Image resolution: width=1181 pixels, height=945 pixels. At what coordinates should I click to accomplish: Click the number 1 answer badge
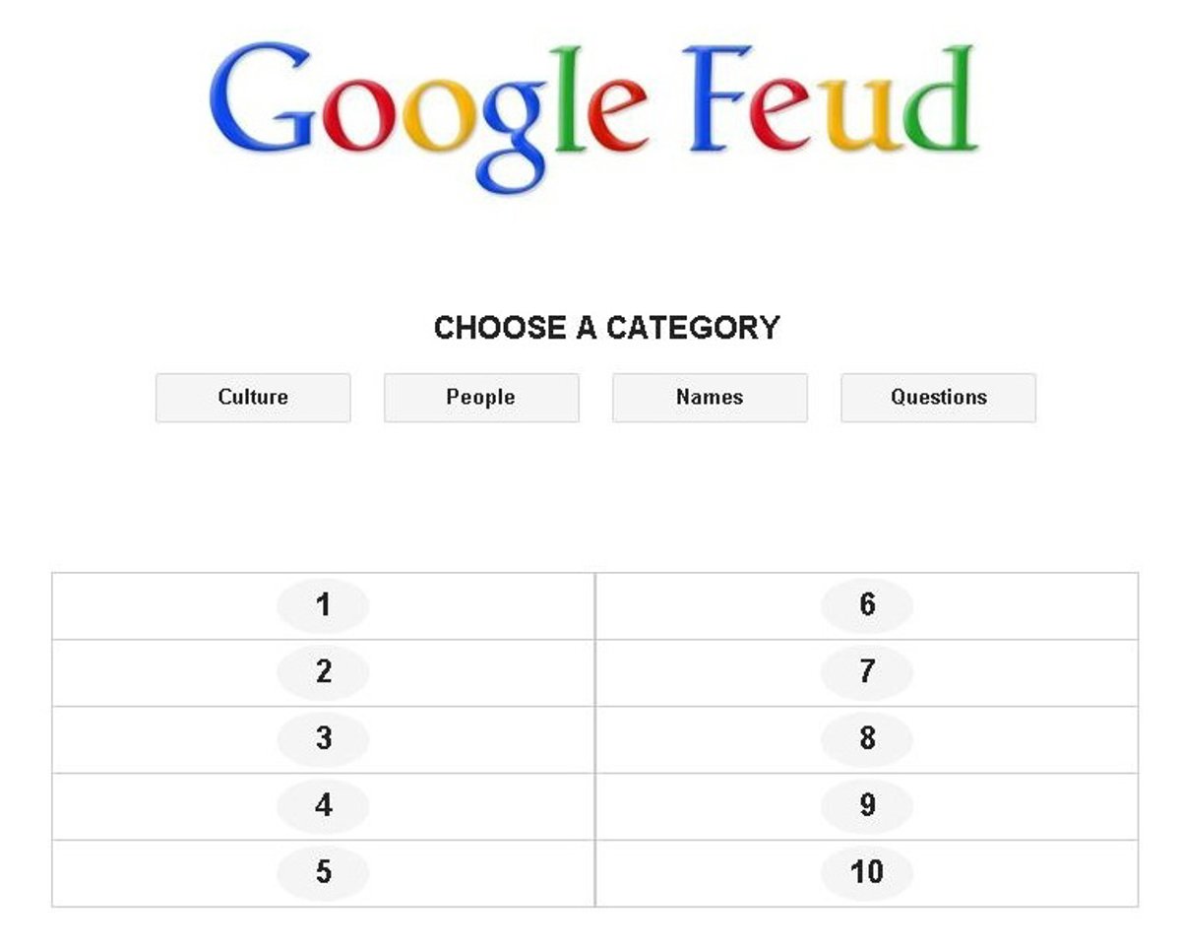(x=323, y=605)
